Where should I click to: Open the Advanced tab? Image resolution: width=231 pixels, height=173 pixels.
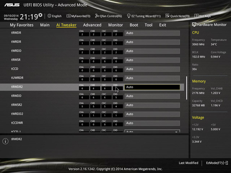click(x=92, y=25)
